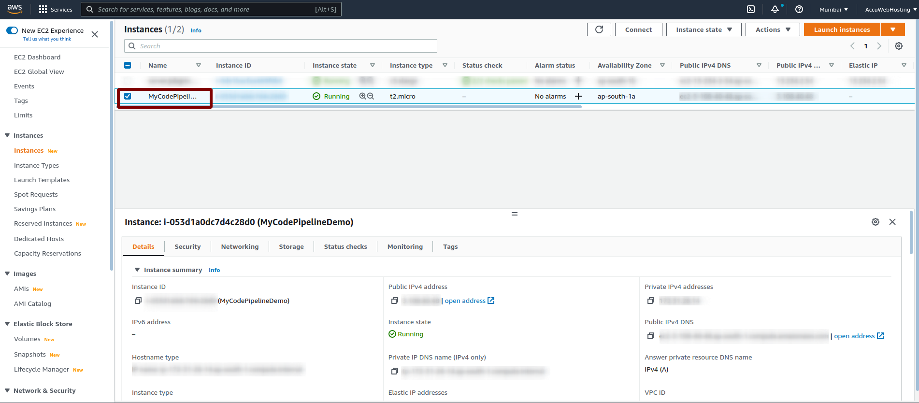Image resolution: width=919 pixels, height=403 pixels.
Task: Open Launch Templates in sidebar
Action: [x=42, y=180]
